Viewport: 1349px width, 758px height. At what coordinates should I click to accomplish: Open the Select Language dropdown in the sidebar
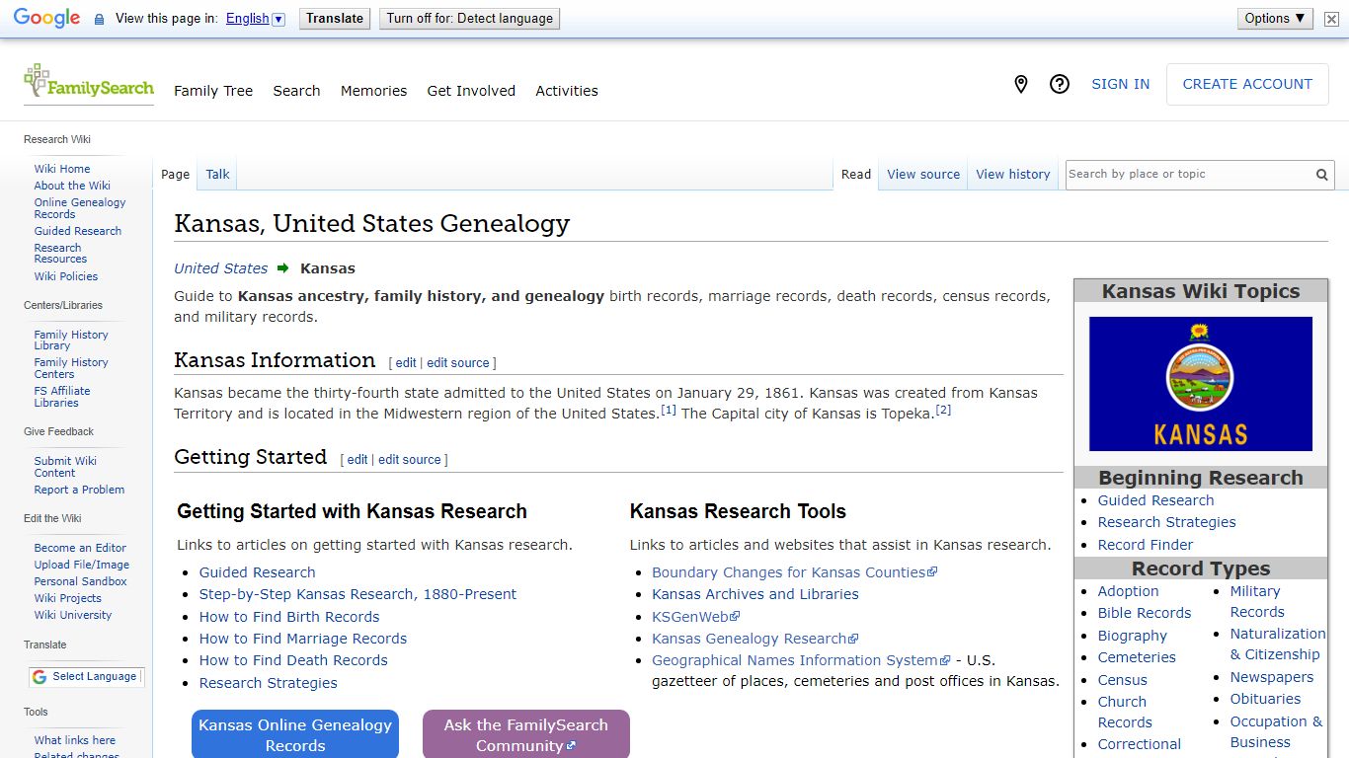pos(86,677)
